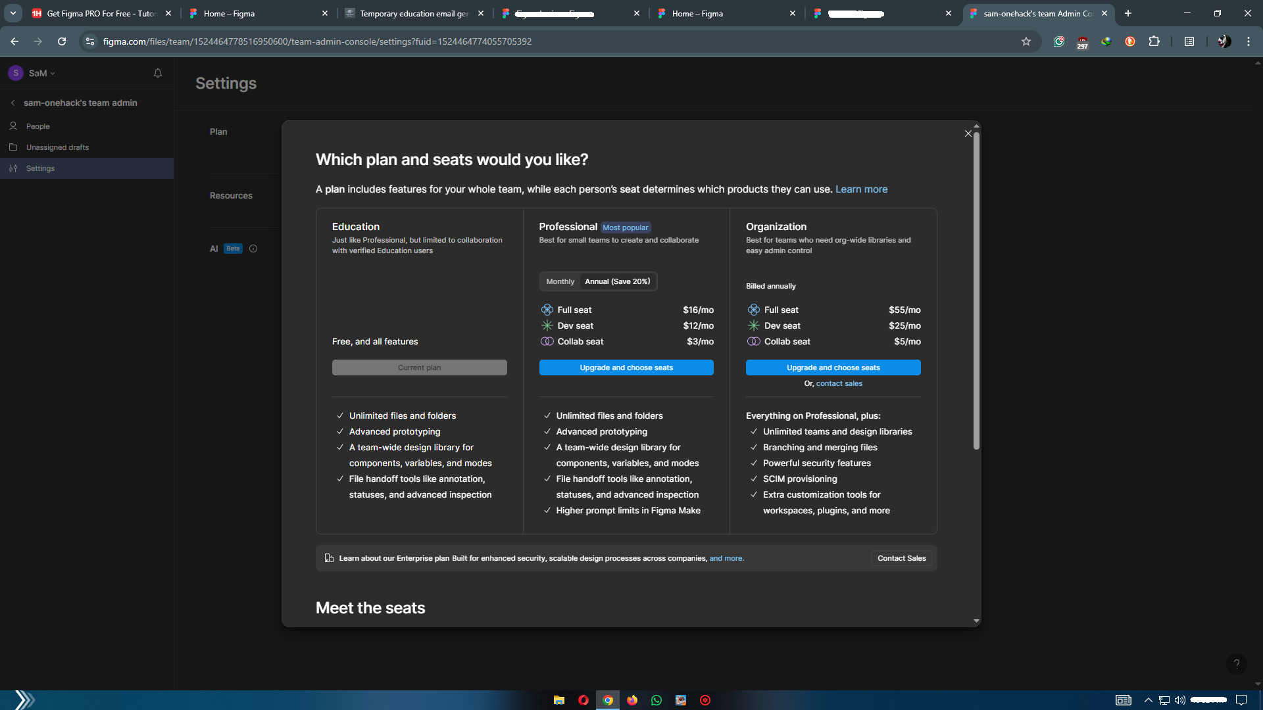Screen dimensions: 1263x710
Task: Click the dialog scrollbar down arrow
Action: tap(976, 621)
